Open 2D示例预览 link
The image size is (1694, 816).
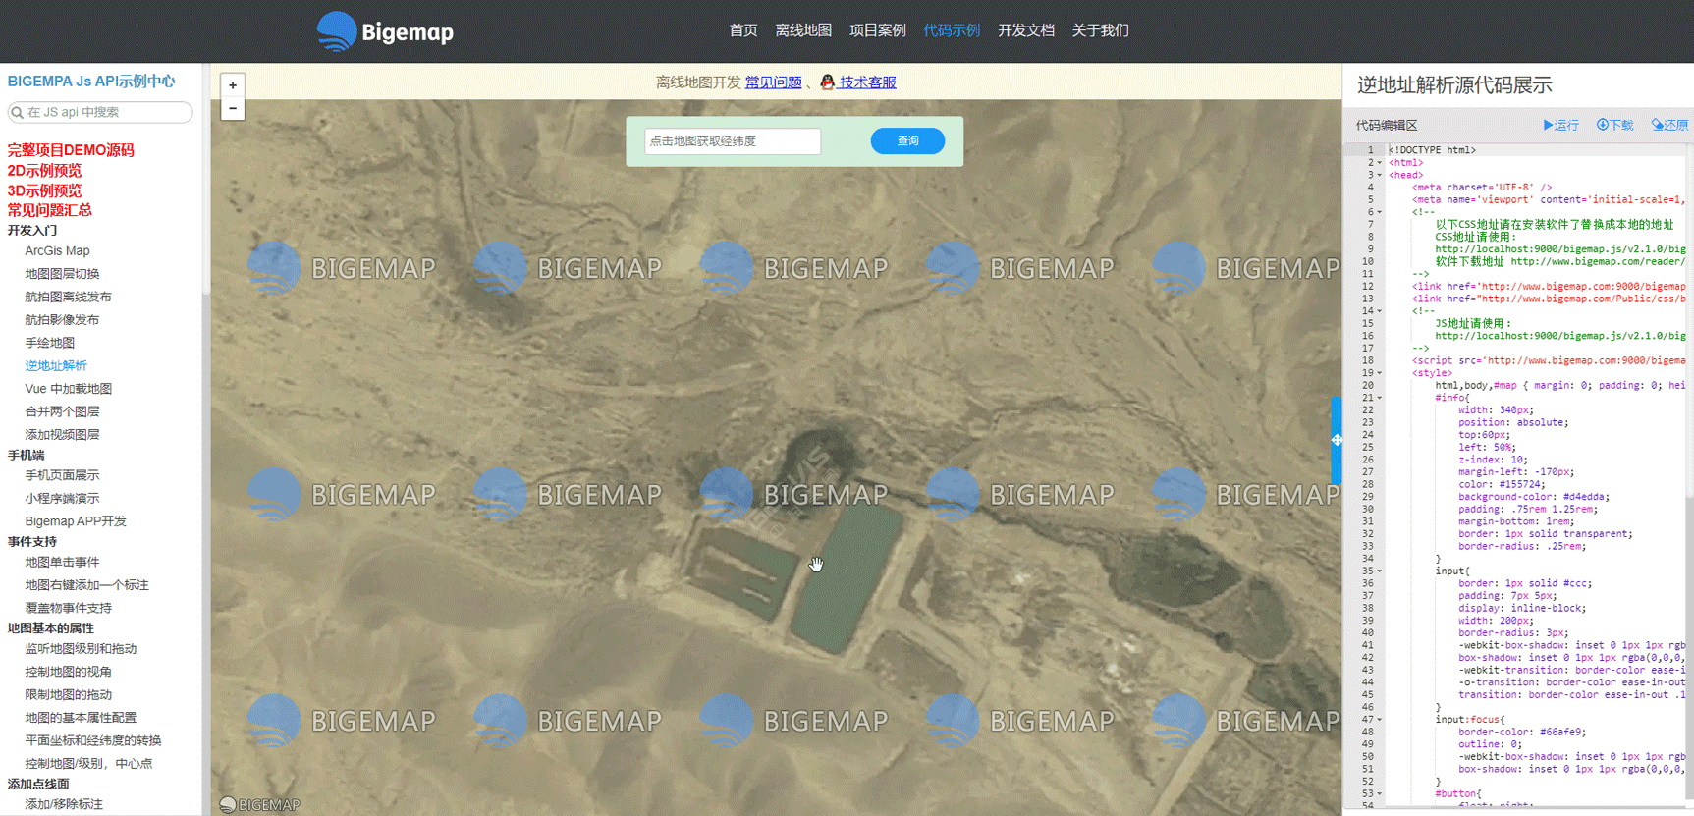click(x=45, y=171)
